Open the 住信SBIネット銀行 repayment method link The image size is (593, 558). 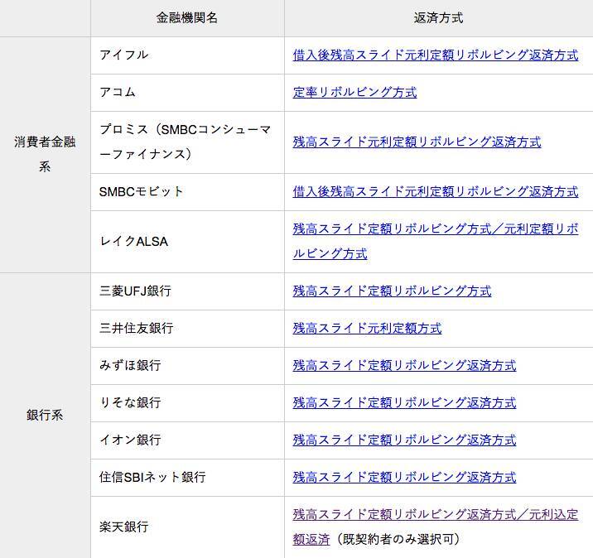(404, 478)
